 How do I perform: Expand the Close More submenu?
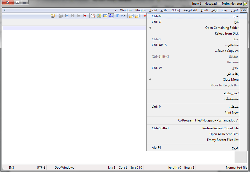pyautogui.click(x=231, y=79)
